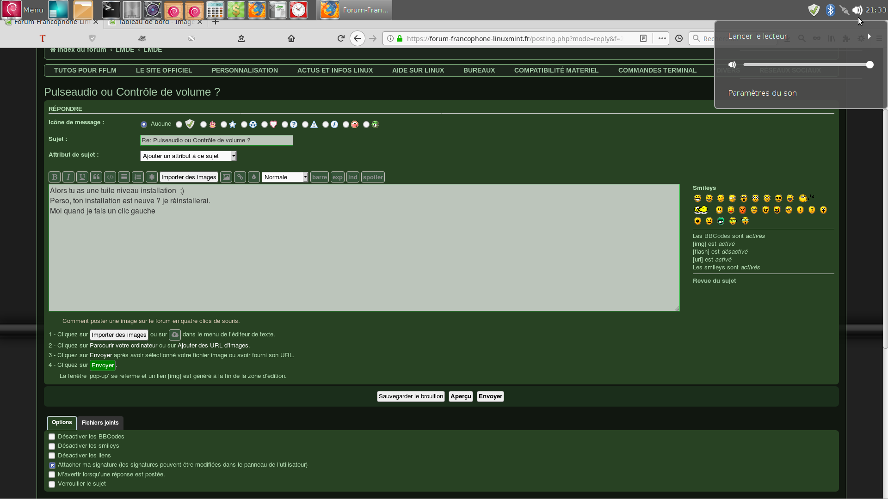888x499 pixels.
Task: Switch to the 'Fichiers joints' tab
Action: point(100,423)
